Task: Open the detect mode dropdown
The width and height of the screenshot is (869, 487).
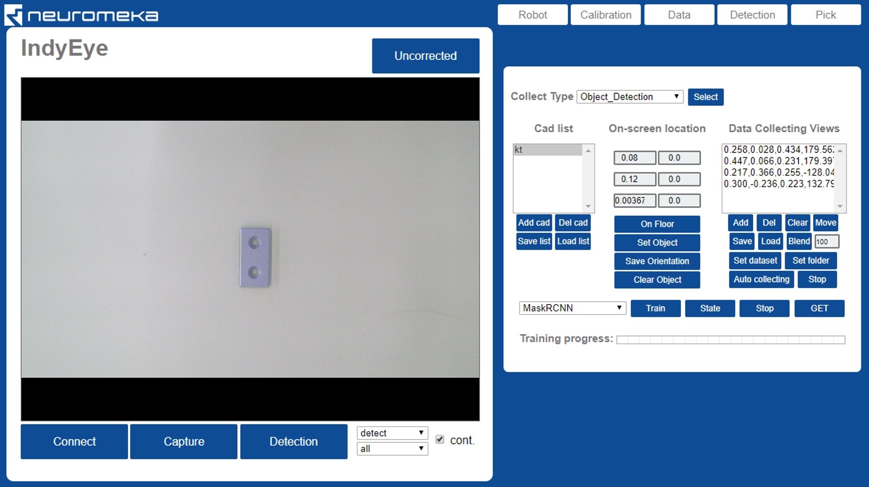Action: tap(392, 433)
